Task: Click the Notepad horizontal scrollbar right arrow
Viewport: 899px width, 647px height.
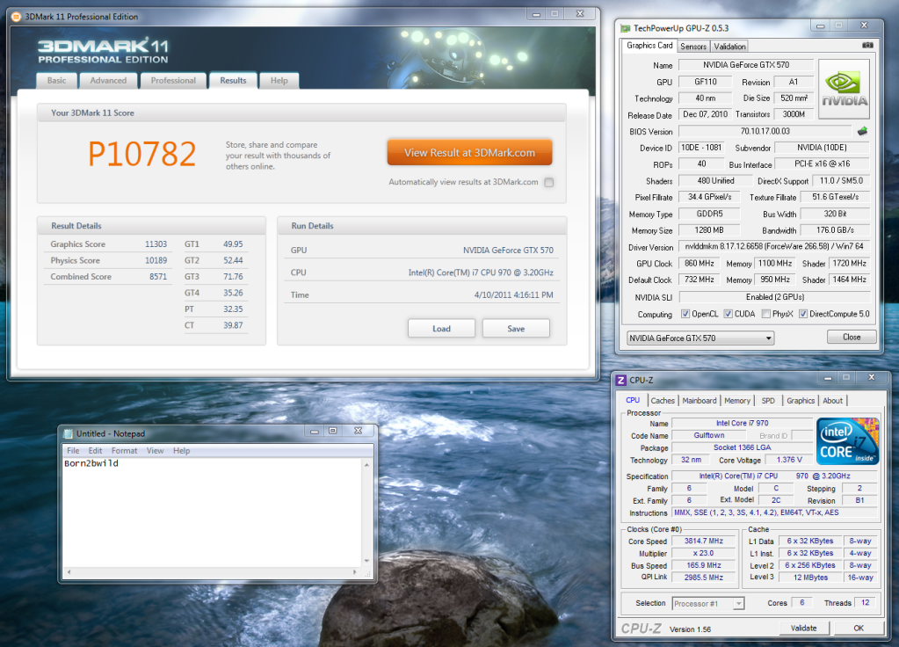Action: point(355,572)
